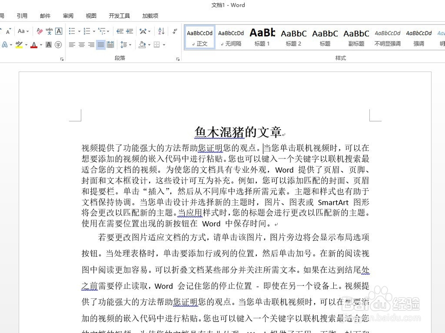
Task: Click the Shading paint bucket icon
Action: click(x=142, y=45)
